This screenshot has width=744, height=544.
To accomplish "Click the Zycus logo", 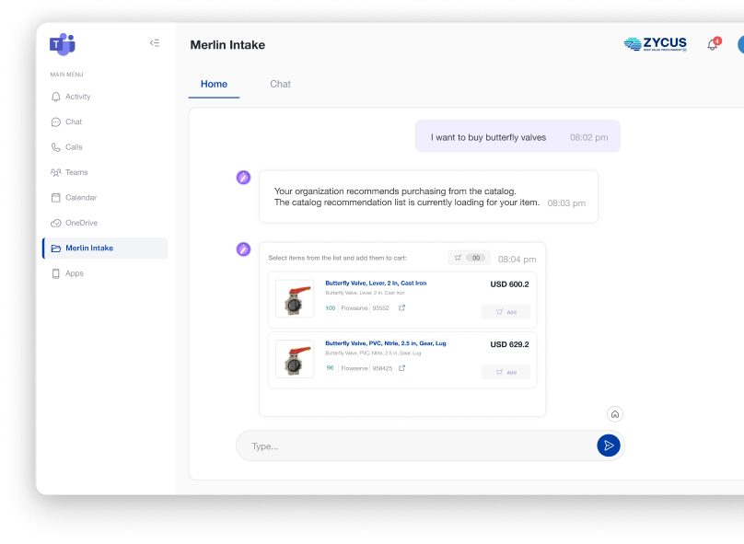I will tap(657, 43).
